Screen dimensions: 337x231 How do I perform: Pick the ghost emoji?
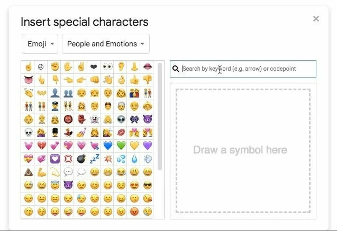94,120
